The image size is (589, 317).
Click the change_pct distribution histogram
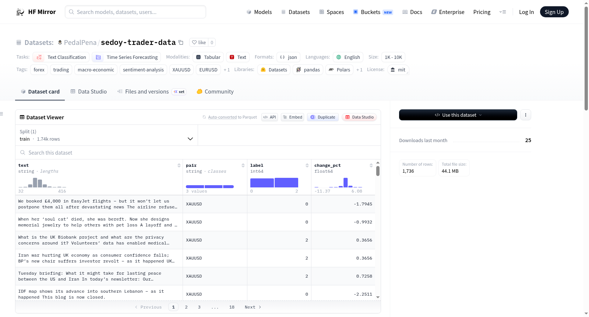[338, 183]
